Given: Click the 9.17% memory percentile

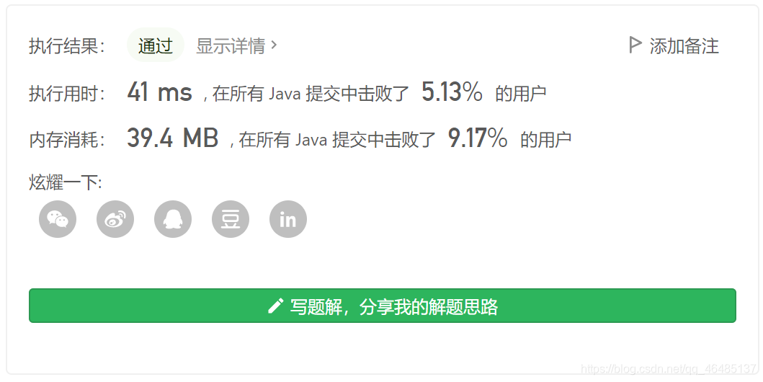Looking at the screenshot, I should point(478,138).
